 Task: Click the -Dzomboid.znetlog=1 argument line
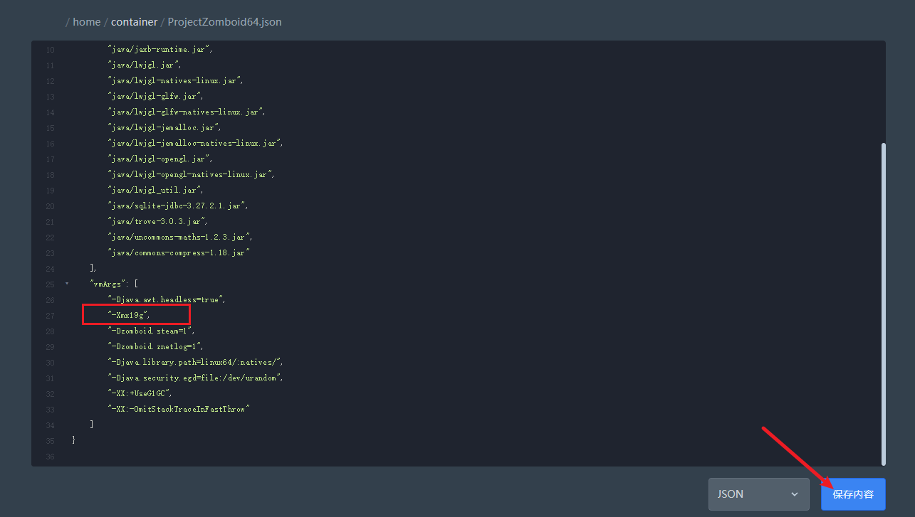coord(155,346)
